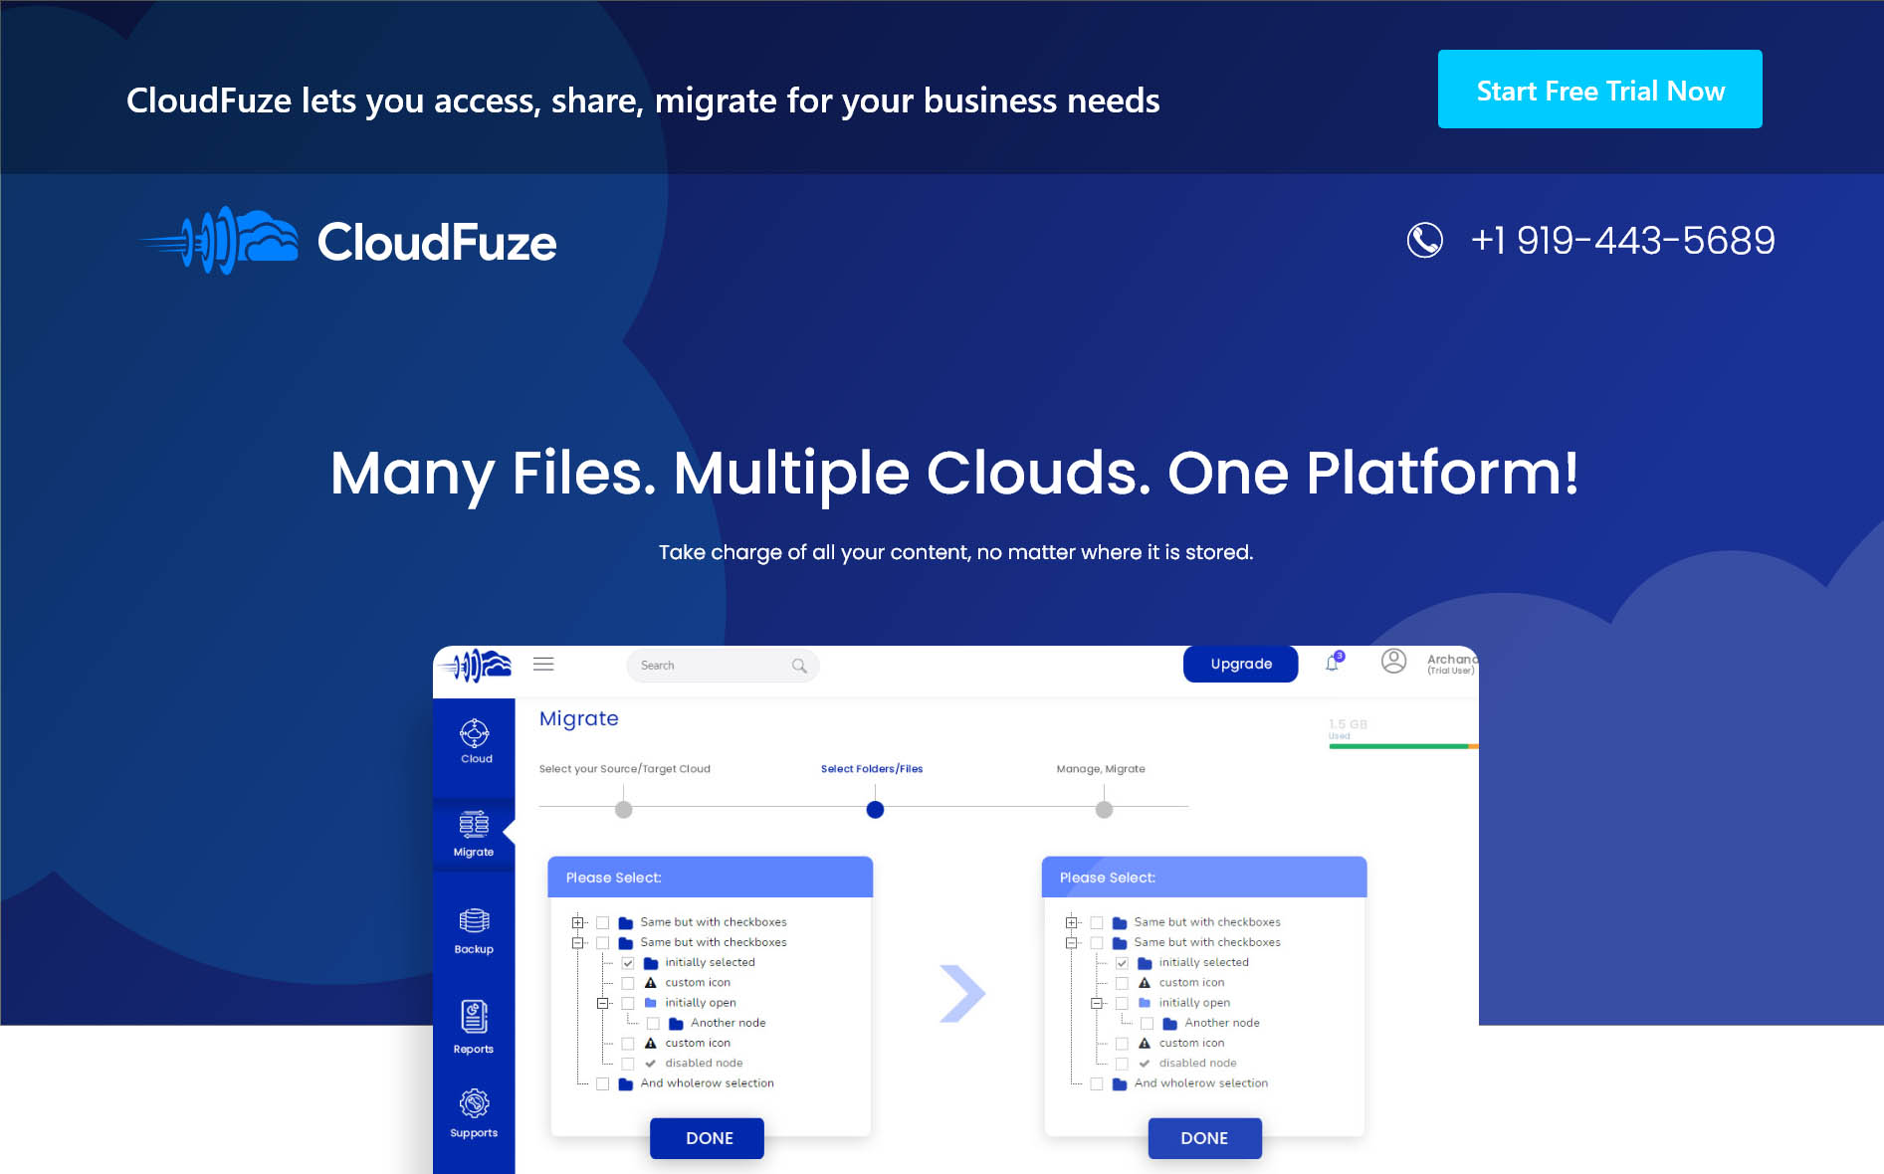The width and height of the screenshot is (1884, 1174).
Task: Expand first folder node in left tree
Action: [578, 922]
